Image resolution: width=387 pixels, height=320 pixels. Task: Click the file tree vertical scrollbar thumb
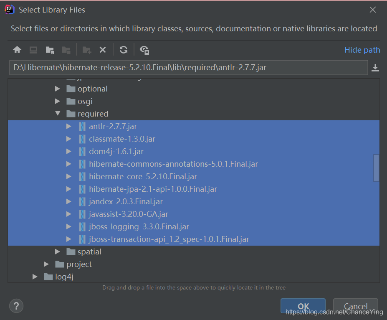tap(377, 168)
